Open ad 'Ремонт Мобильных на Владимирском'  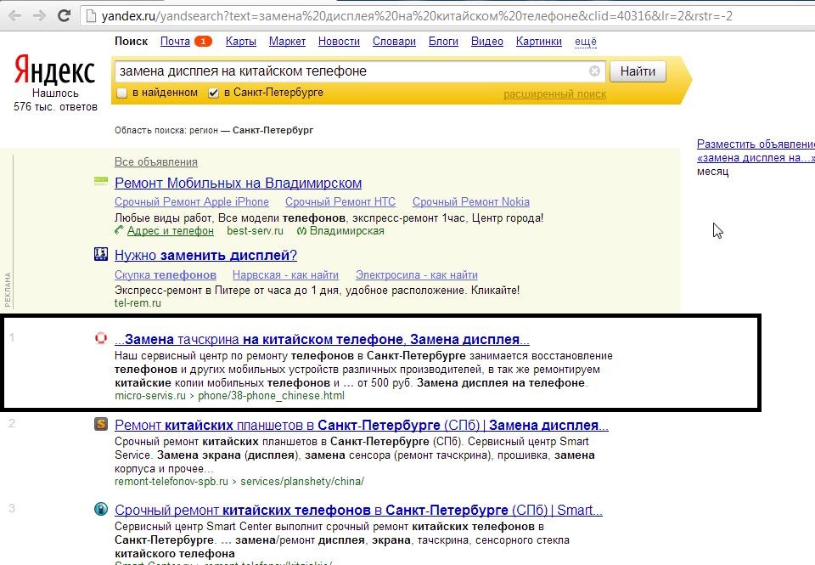pyautogui.click(x=238, y=184)
